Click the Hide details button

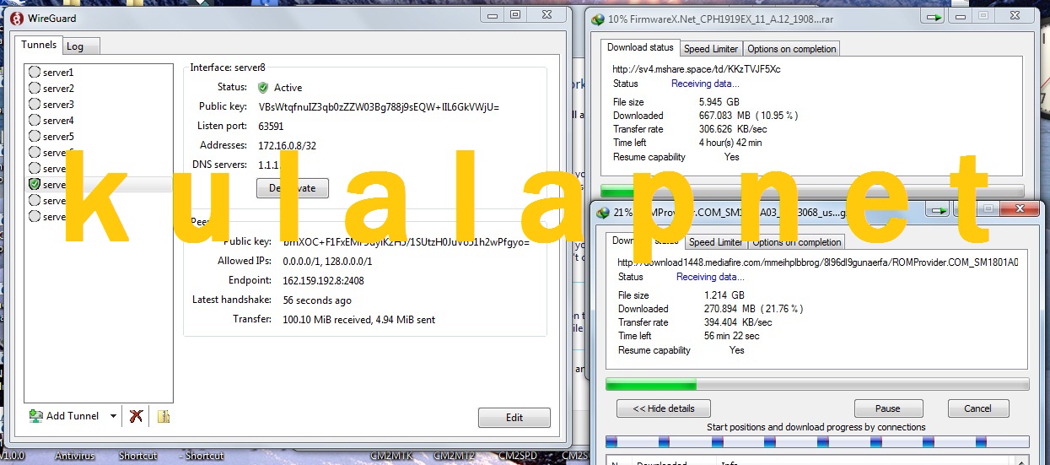[663, 408]
